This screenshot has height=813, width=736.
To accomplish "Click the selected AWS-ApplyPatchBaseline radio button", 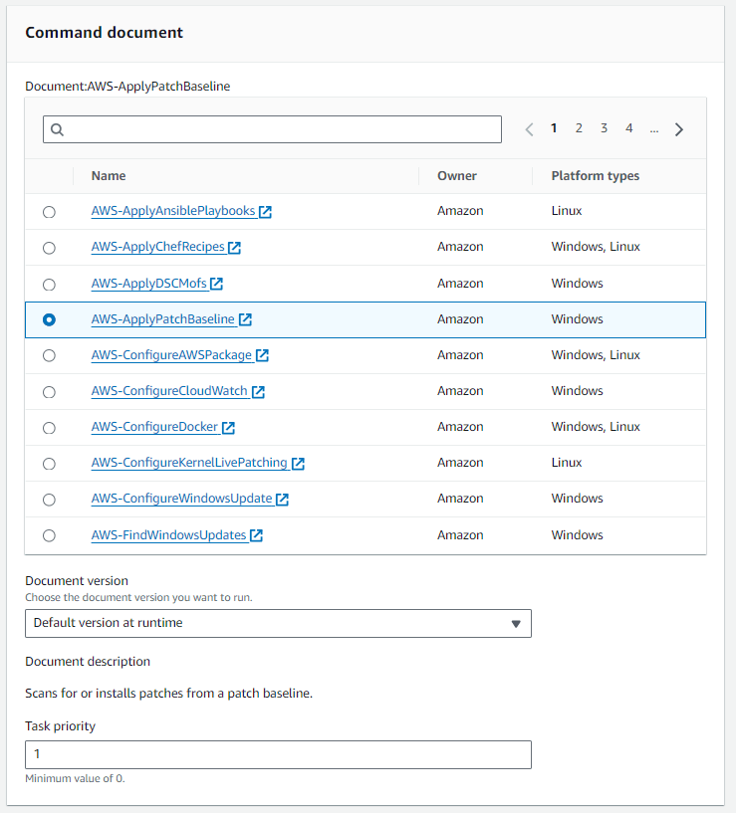I will (49, 319).
